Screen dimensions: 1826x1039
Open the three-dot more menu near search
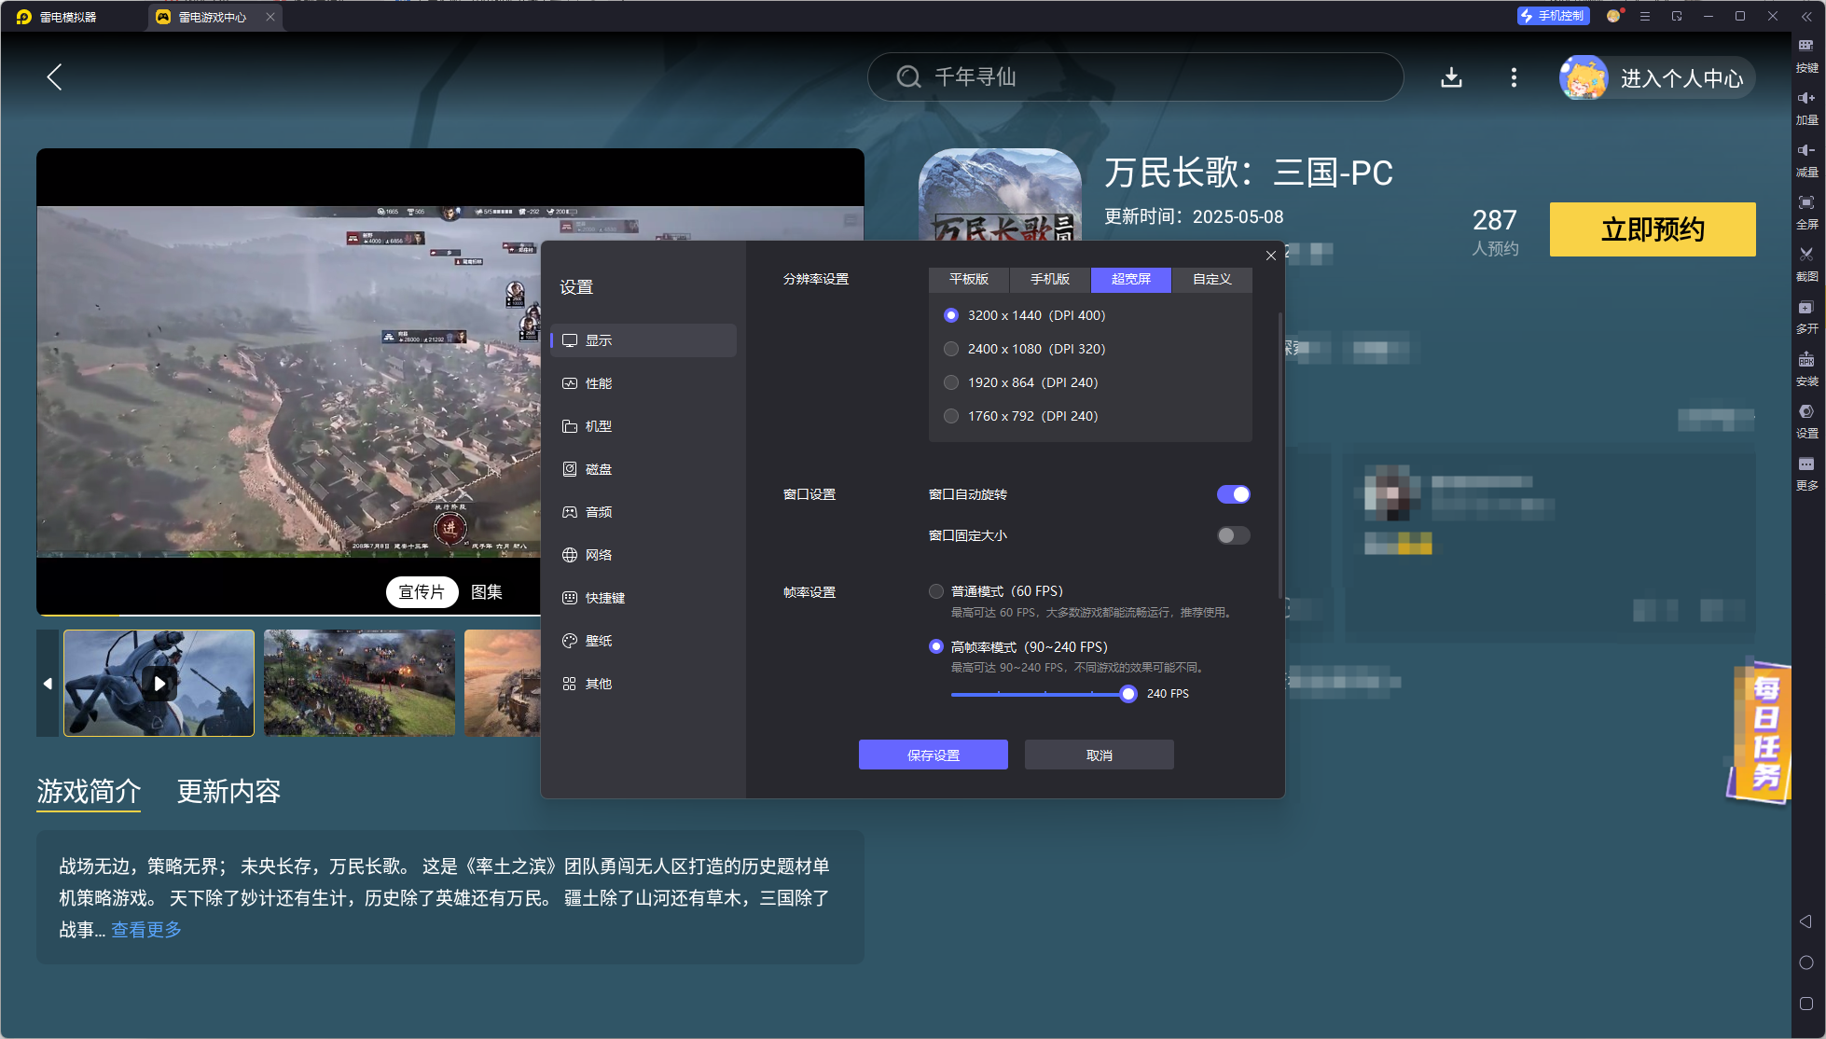(x=1513, y=77)
